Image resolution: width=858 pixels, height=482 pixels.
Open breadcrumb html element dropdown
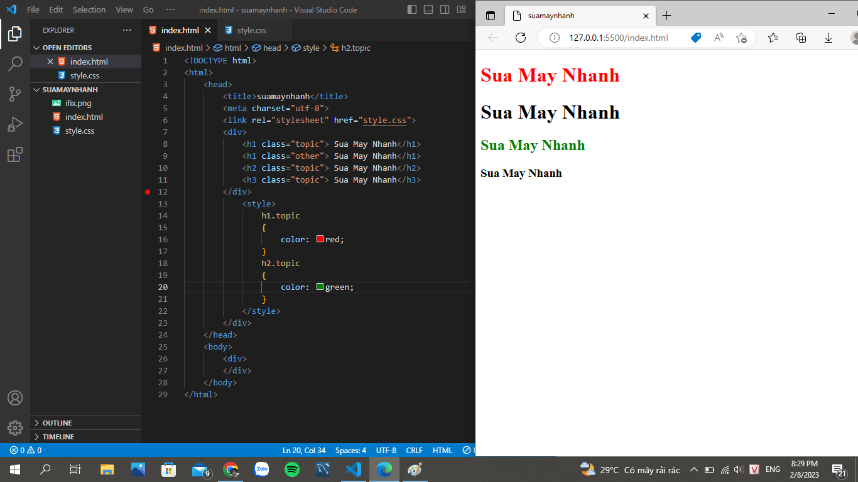pyautogui.click(x=227, y=48)
